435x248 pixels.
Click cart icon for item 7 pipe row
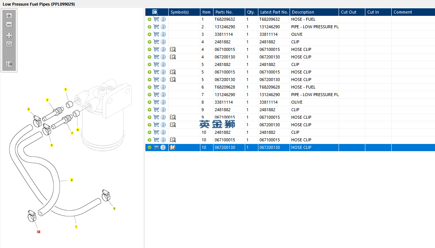pos(156,95)
